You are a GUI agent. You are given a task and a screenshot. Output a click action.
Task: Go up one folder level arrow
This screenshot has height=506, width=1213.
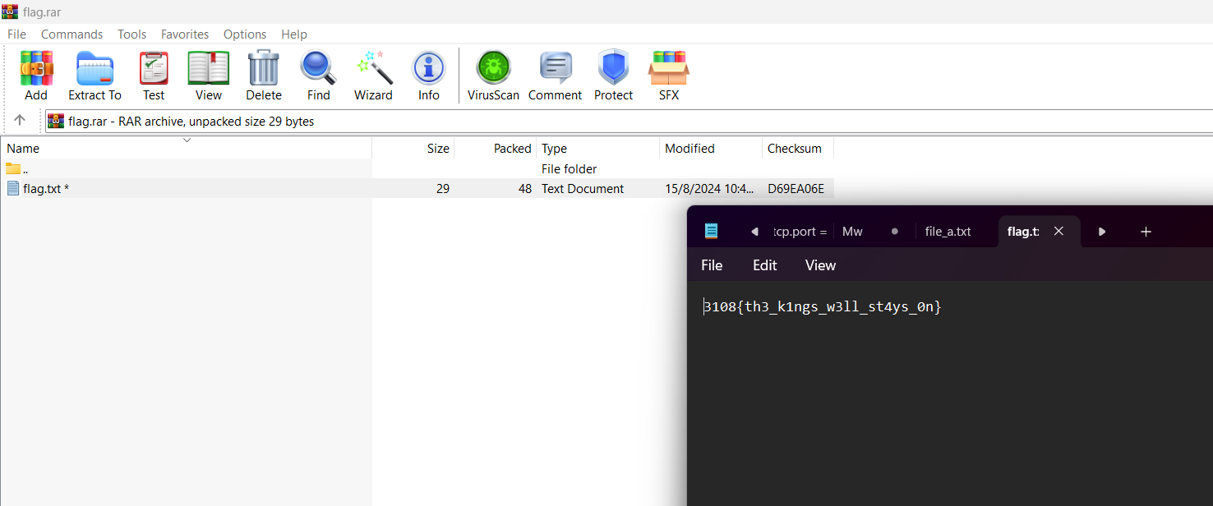pyautogui.click(x=20, y=120)
